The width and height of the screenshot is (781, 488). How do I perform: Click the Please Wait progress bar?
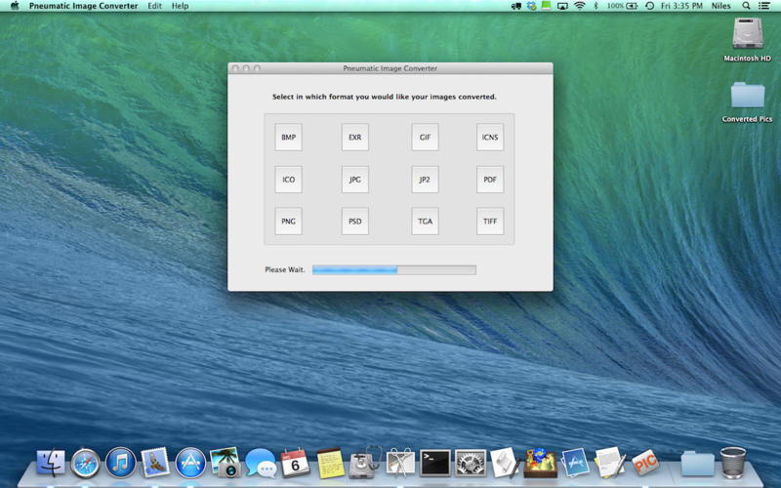pyautogui.click(x=394, y=270)
